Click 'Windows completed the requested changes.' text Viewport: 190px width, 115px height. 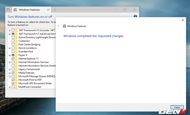(x=94, y=36)
